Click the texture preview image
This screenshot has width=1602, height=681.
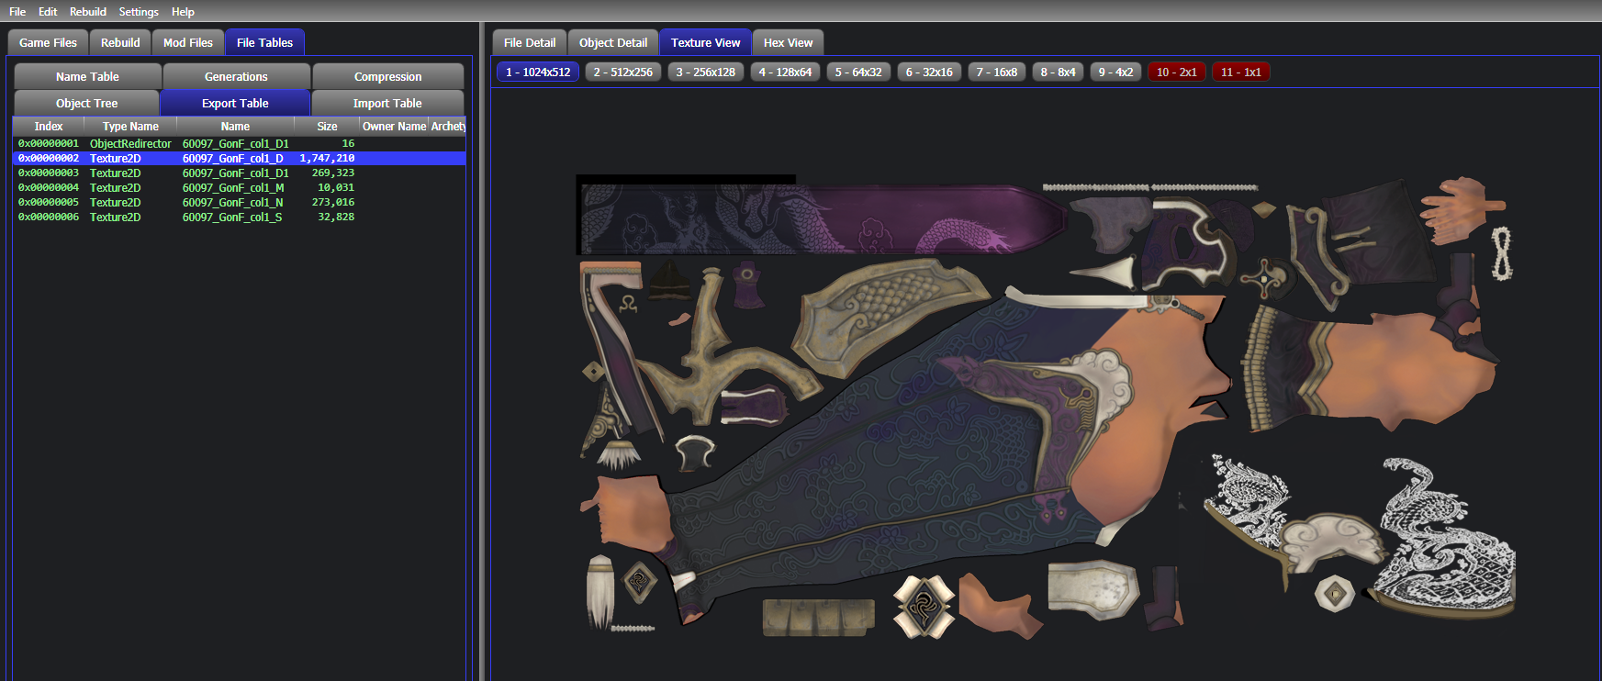1046,407
